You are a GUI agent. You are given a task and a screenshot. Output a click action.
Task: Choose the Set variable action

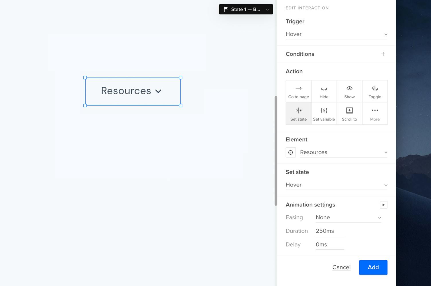point(324,114)
